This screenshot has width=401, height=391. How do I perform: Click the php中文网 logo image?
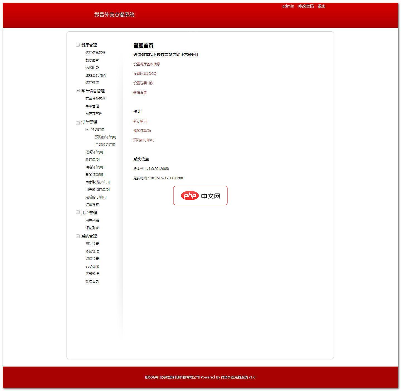pos(200,195)
